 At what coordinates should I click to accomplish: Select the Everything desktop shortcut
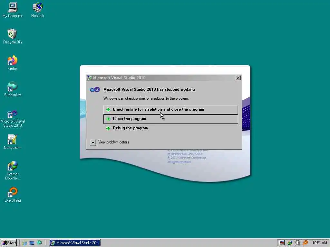click(13, 195)
